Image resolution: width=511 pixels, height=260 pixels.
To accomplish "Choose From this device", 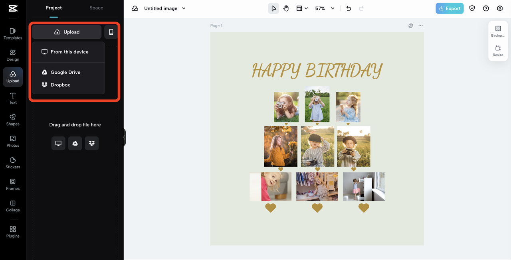I will [x=69, y=52].
